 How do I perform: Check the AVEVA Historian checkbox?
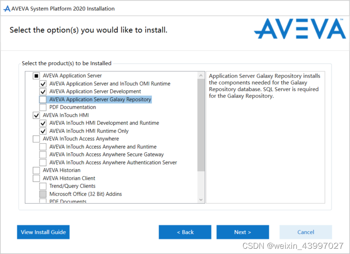[36, 170]
